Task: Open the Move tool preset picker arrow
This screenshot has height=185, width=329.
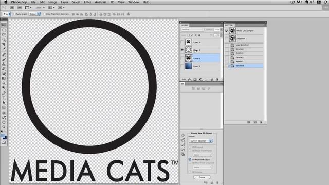Action: tap(9, 14)
